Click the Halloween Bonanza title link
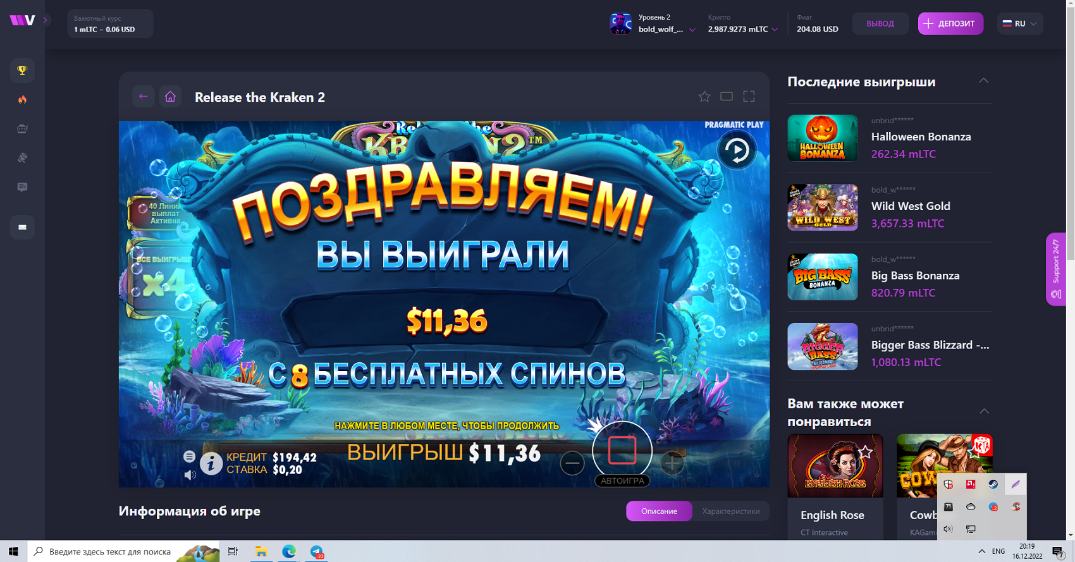 pyautogui.click(x=921, y=137)
